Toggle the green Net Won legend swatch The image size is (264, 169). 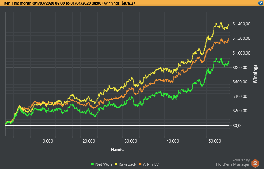[x=92, y=164]
